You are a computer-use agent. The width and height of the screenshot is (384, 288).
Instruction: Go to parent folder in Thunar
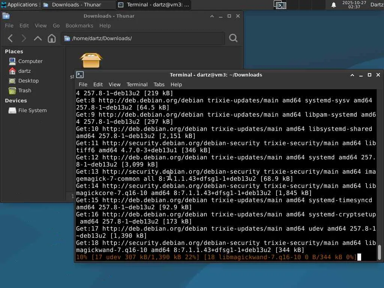pos(38,38)
